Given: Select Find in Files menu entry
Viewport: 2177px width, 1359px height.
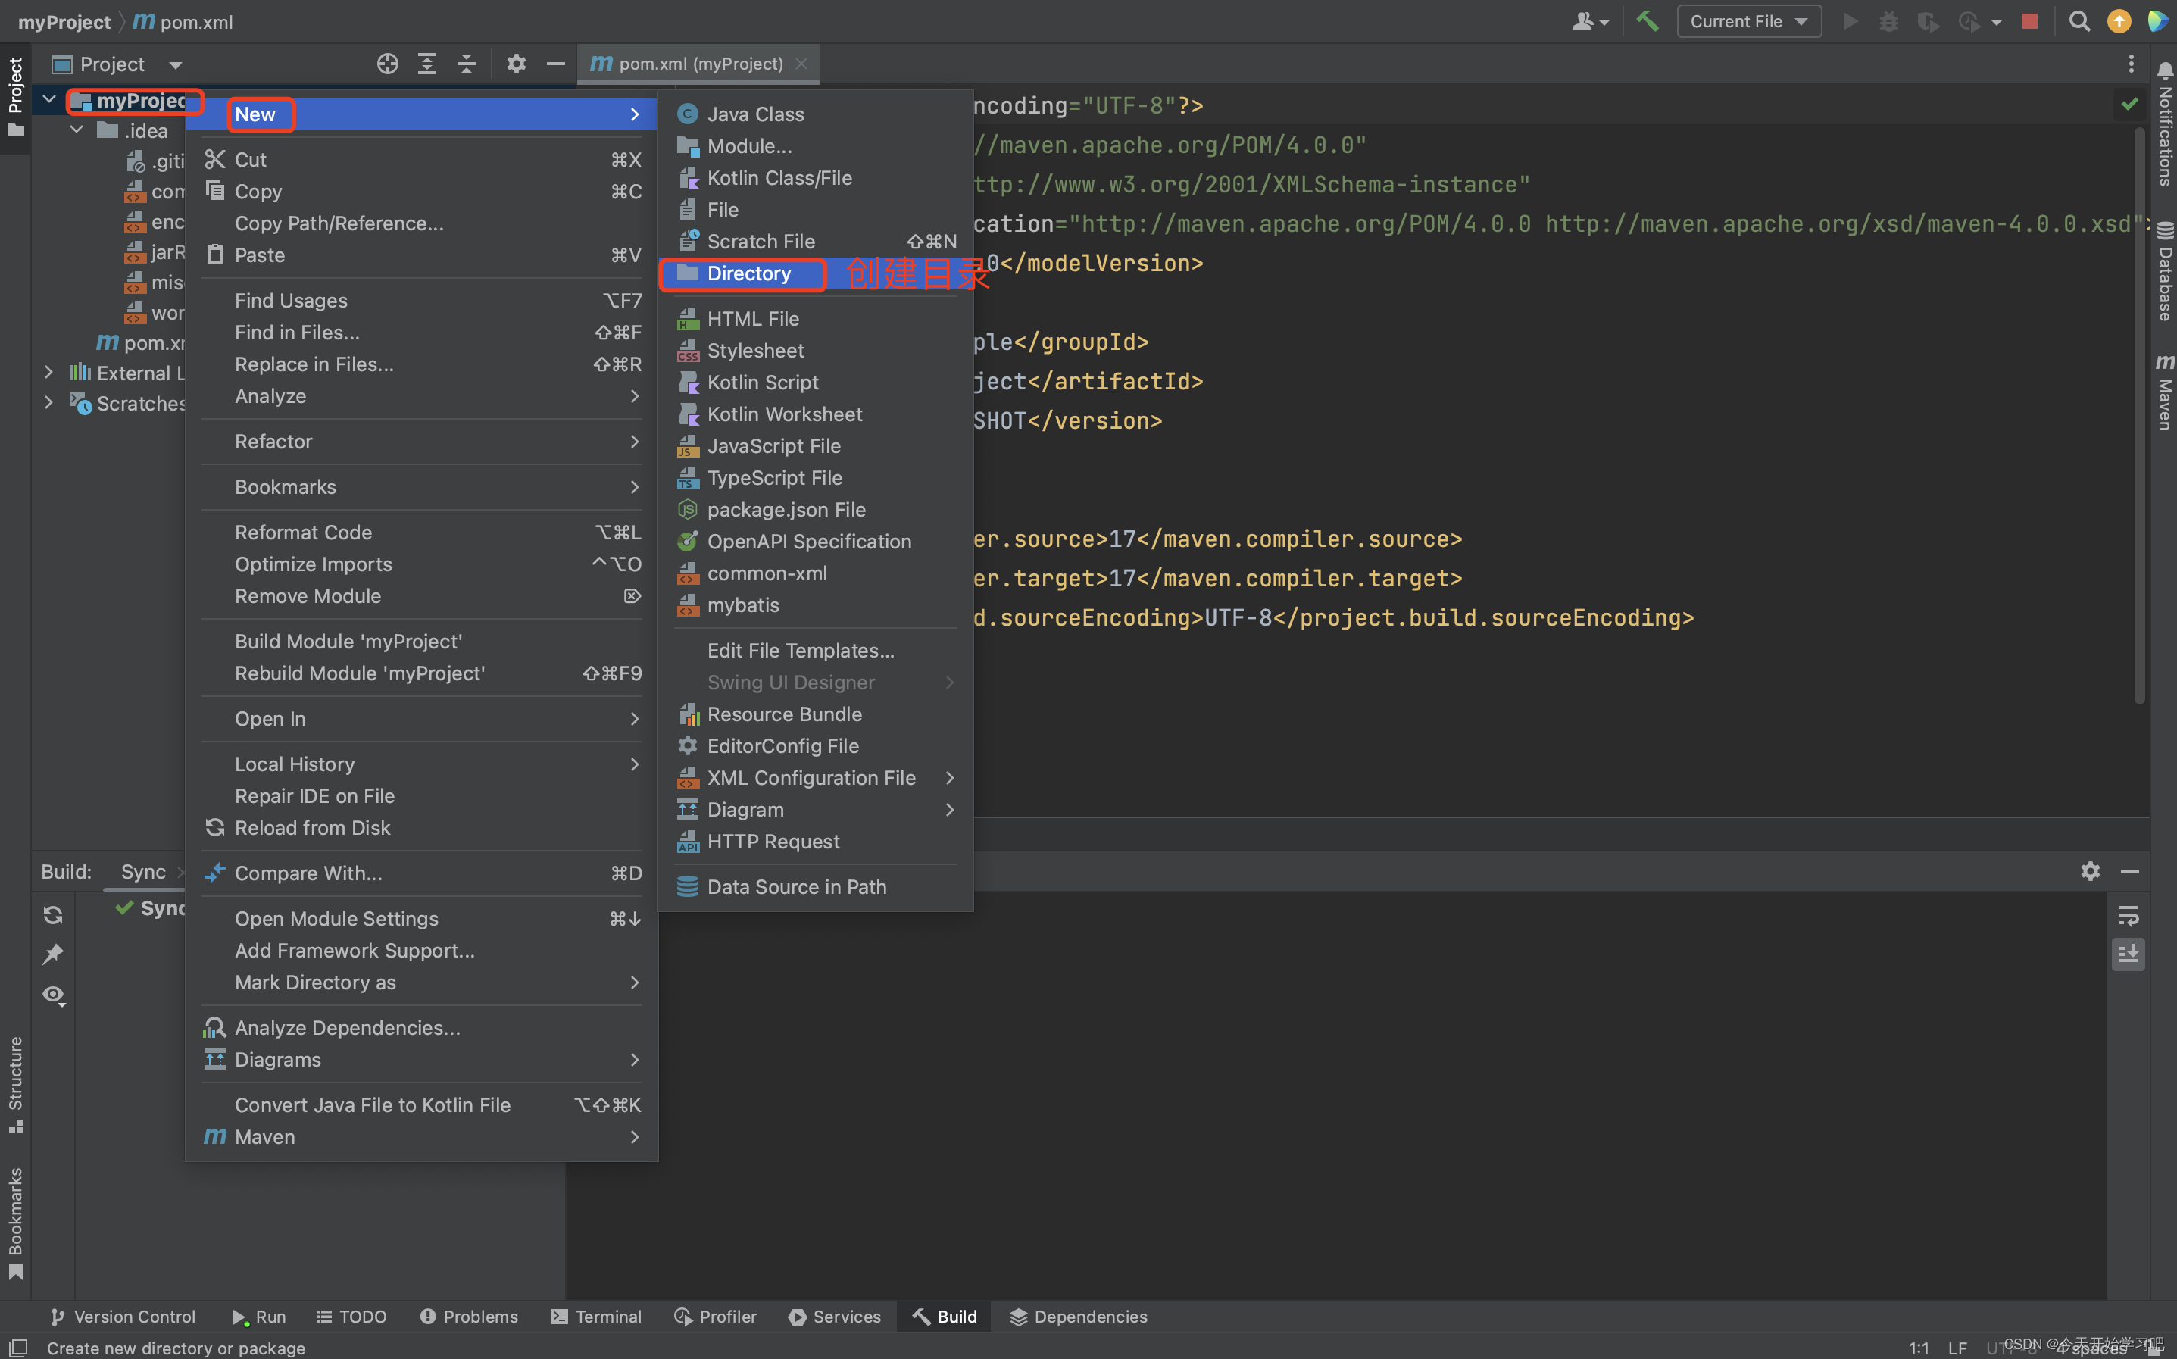Looking at the screenshot, I should point(421,333).
